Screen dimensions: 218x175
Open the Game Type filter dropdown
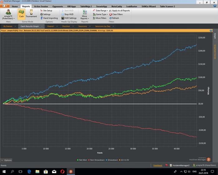100,14
